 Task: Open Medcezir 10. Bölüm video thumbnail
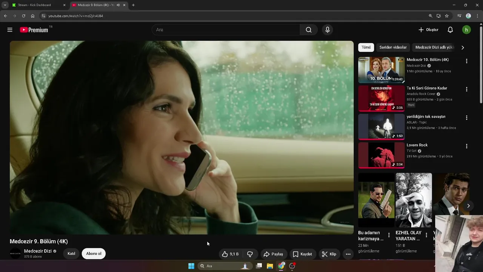tap(381, 70)
